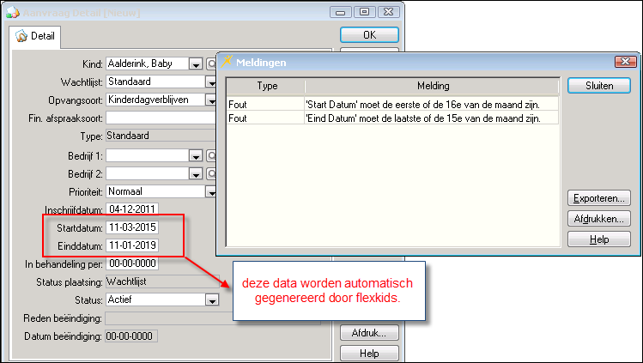Click the lookup icon beside the Kind field

pyautogui.click(x=210, y=64)
